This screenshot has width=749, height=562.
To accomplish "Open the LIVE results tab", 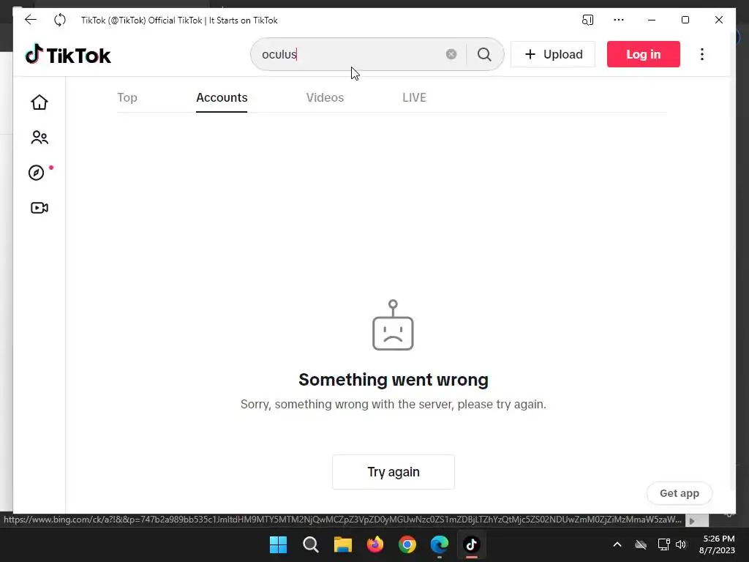I will (x=414, y=97).
